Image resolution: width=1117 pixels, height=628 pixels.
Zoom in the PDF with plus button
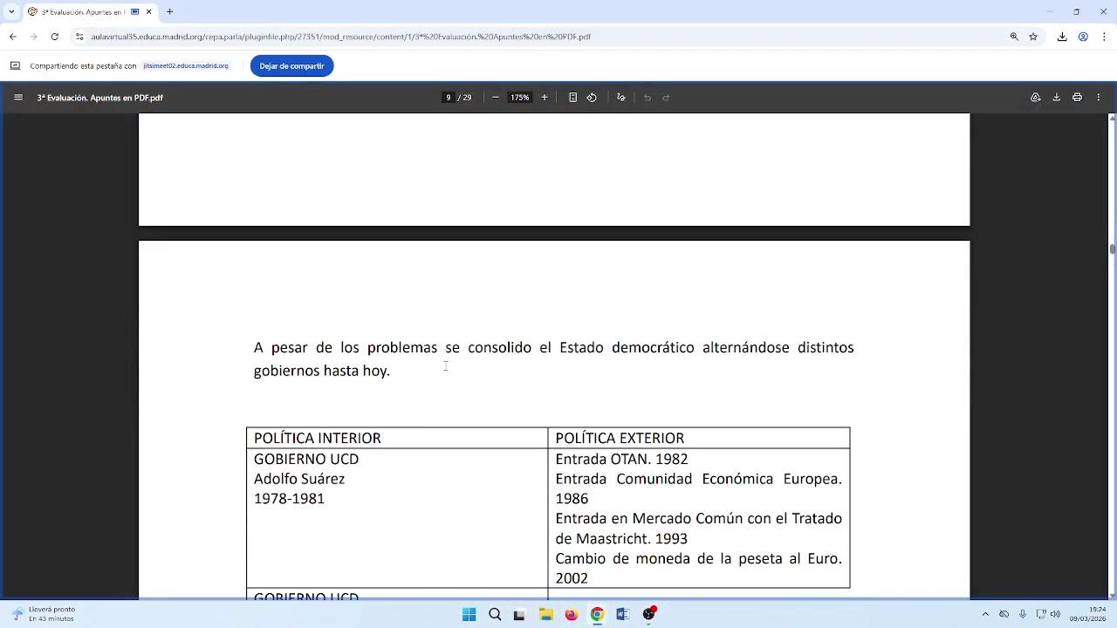545,98
